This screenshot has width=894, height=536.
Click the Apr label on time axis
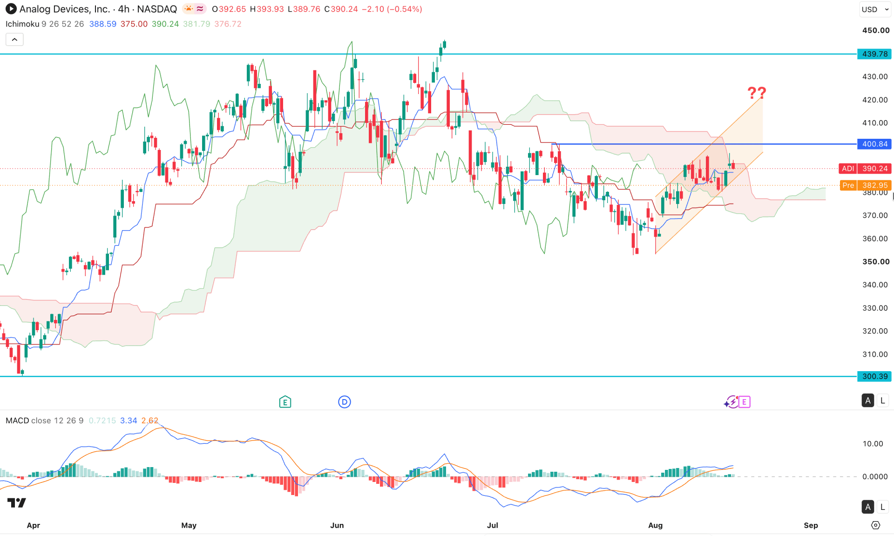click(34, 525)
